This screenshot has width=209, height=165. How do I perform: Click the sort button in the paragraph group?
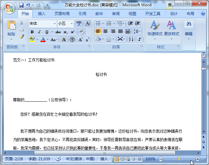tap(131, 39)
